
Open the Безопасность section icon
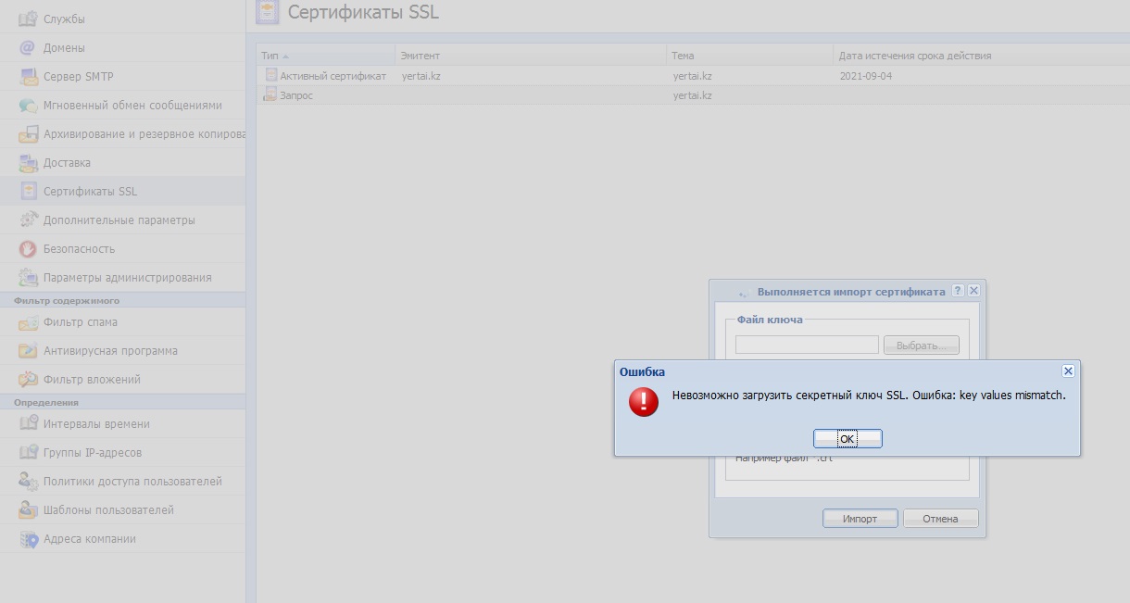tap(28, 249)
